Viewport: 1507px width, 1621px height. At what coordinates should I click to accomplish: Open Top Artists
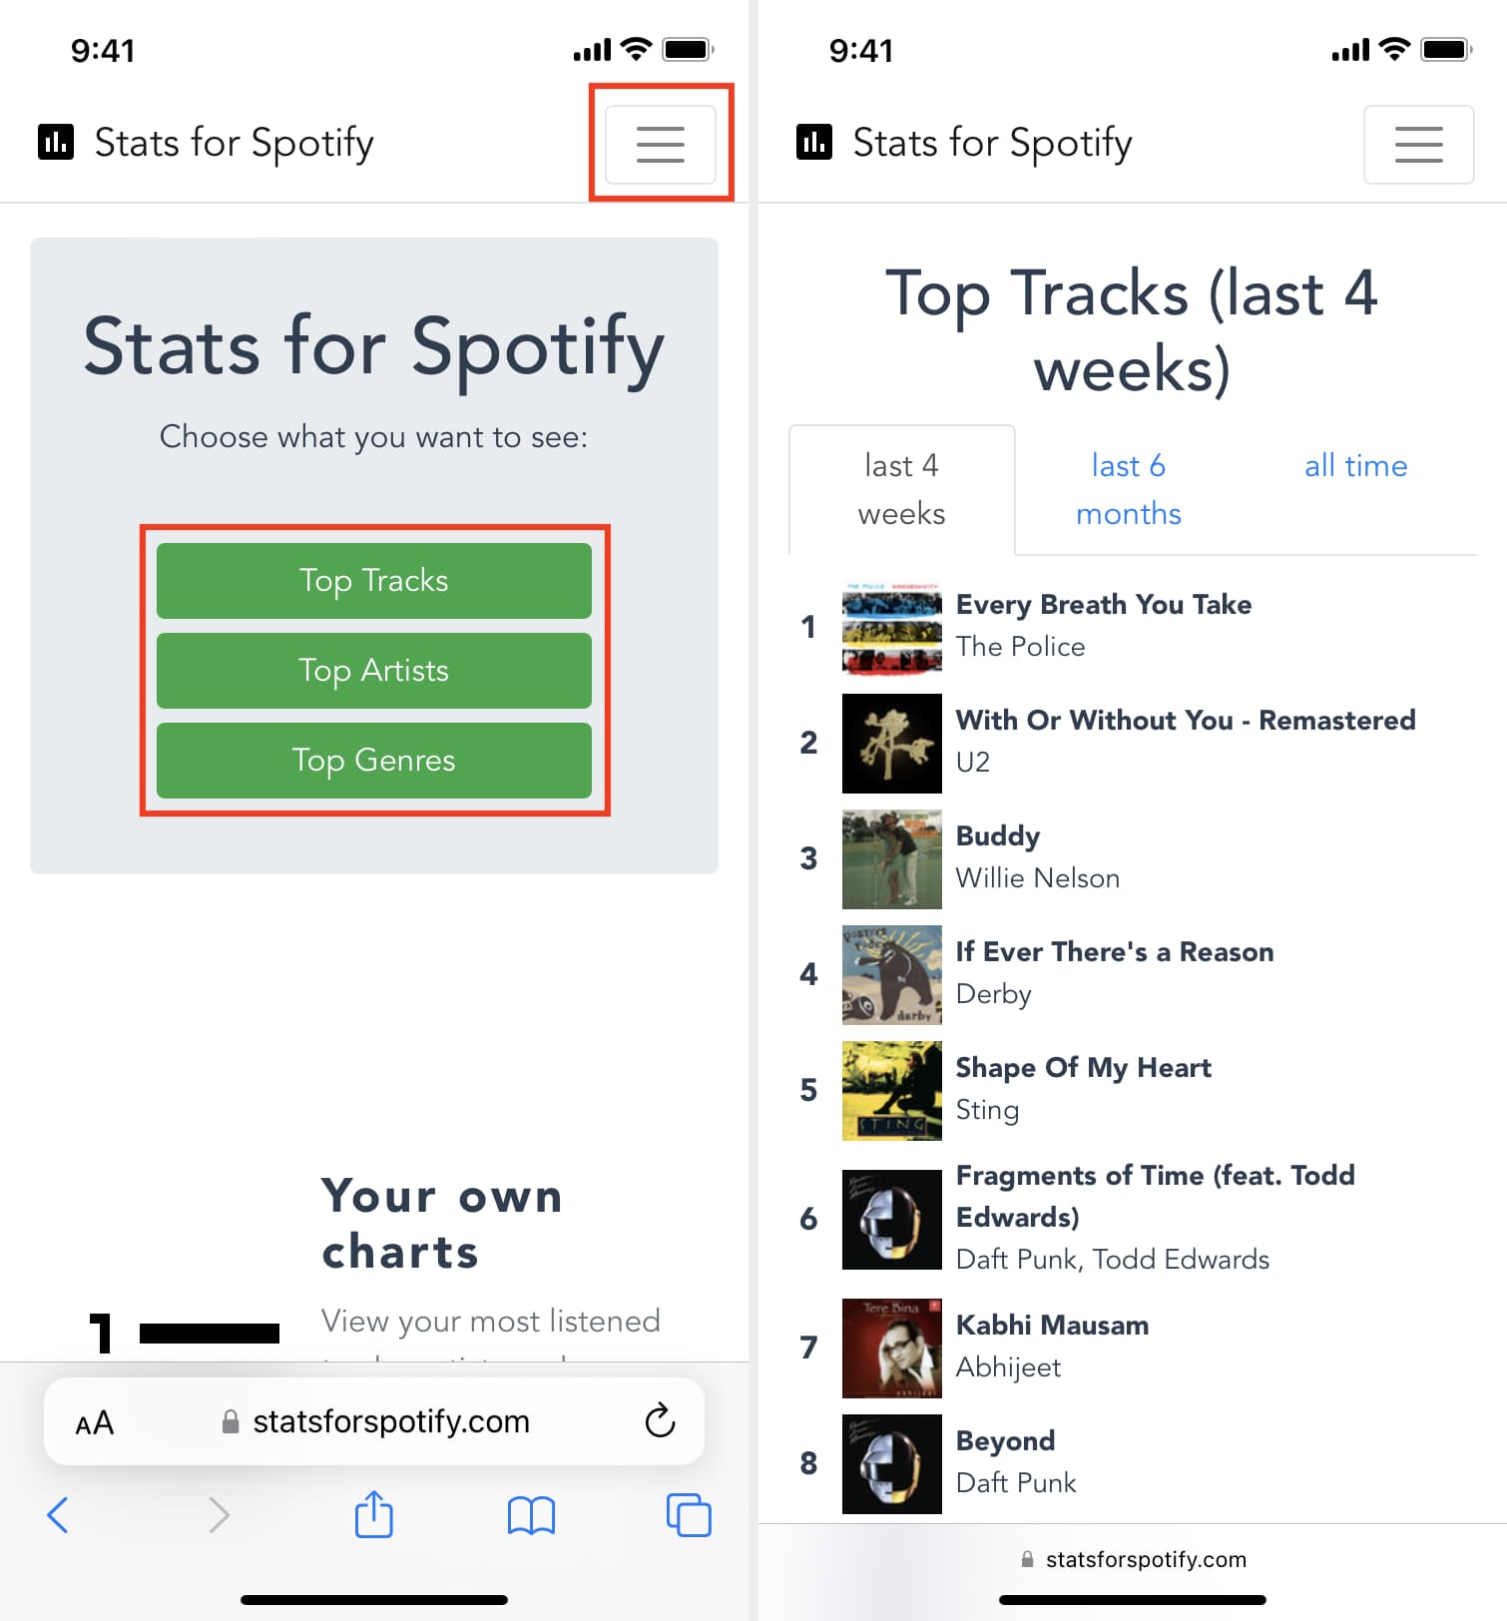click(373, 670)
